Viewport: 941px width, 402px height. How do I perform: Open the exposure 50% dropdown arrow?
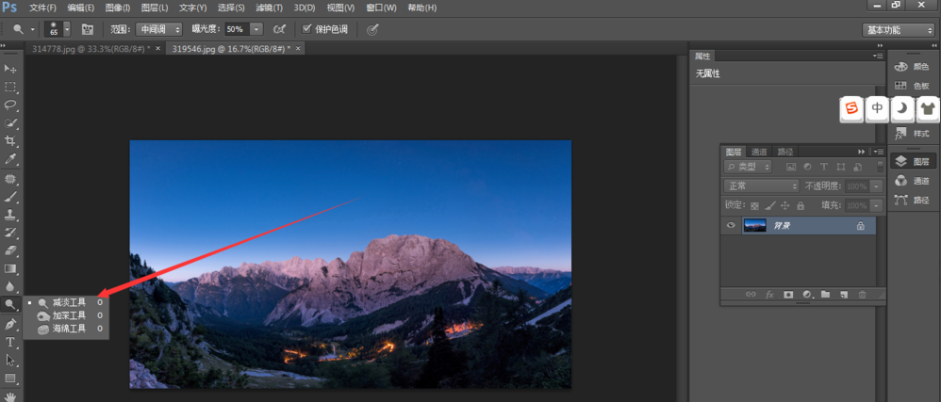256,29
